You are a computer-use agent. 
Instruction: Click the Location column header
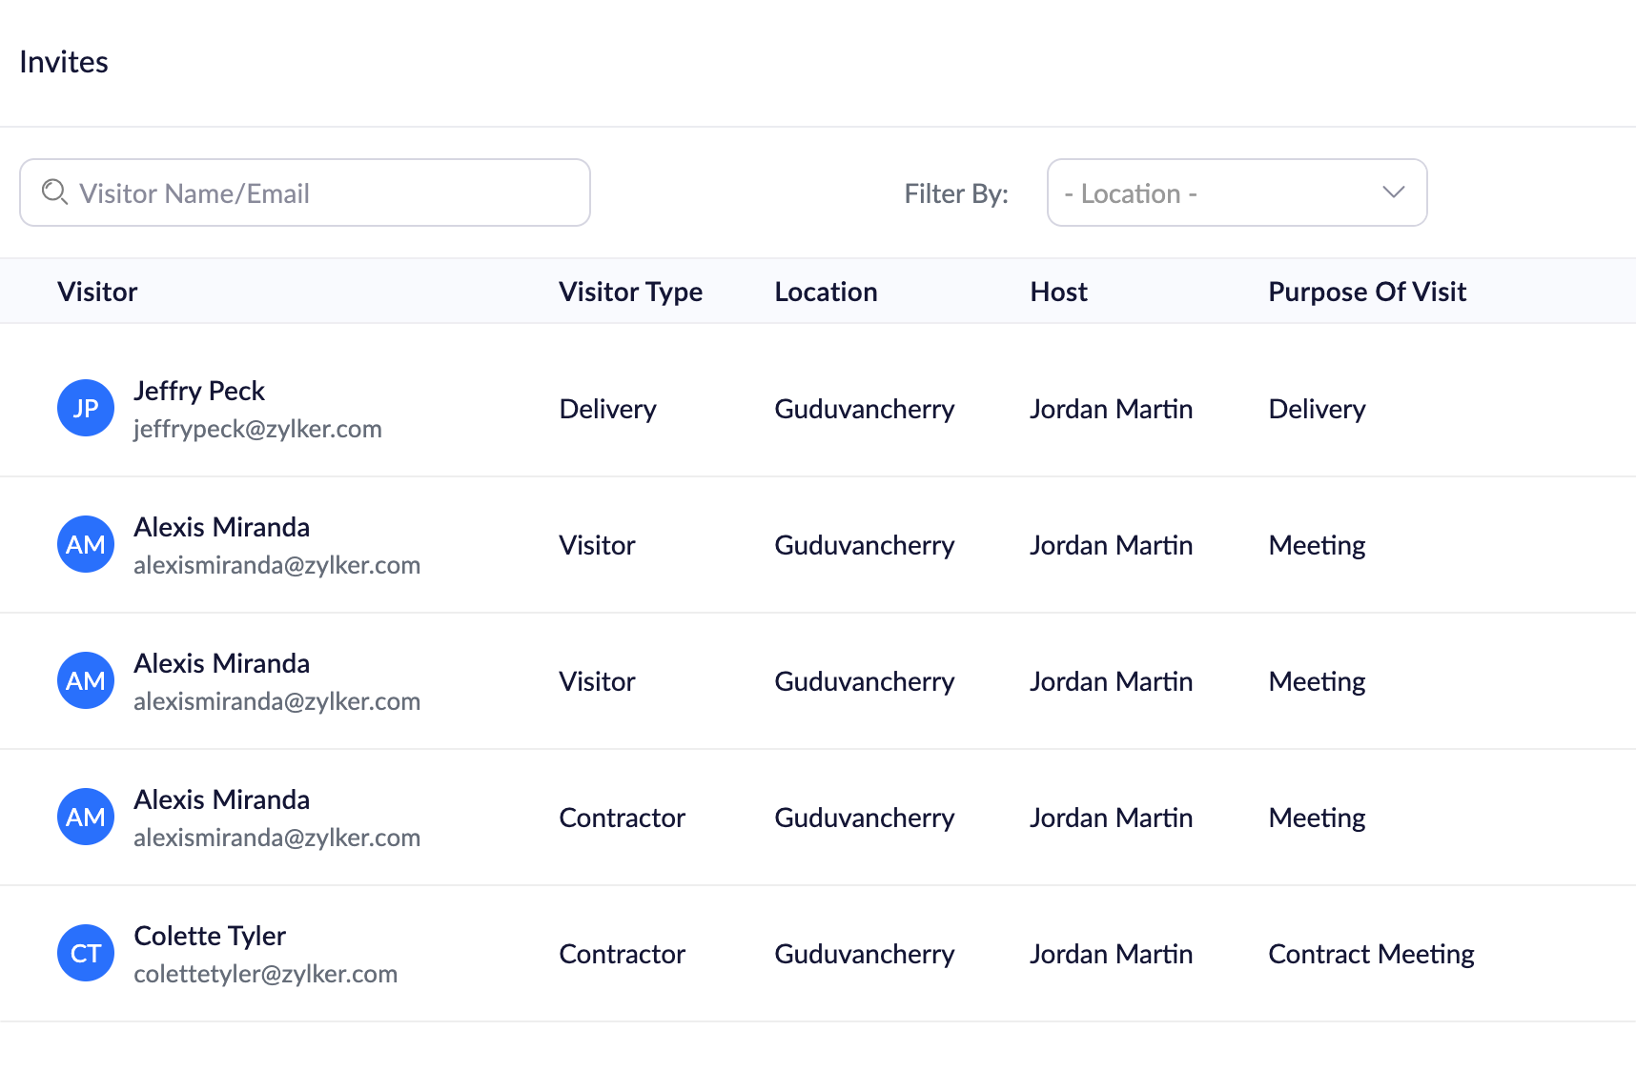826,292
